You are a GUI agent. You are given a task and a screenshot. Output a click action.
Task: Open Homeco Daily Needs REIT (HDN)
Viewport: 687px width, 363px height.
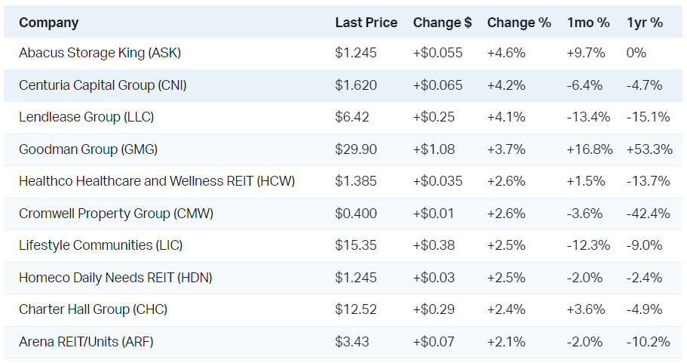pos(115,278)
